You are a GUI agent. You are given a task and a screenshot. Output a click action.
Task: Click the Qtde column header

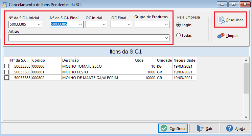click(145, 60)
